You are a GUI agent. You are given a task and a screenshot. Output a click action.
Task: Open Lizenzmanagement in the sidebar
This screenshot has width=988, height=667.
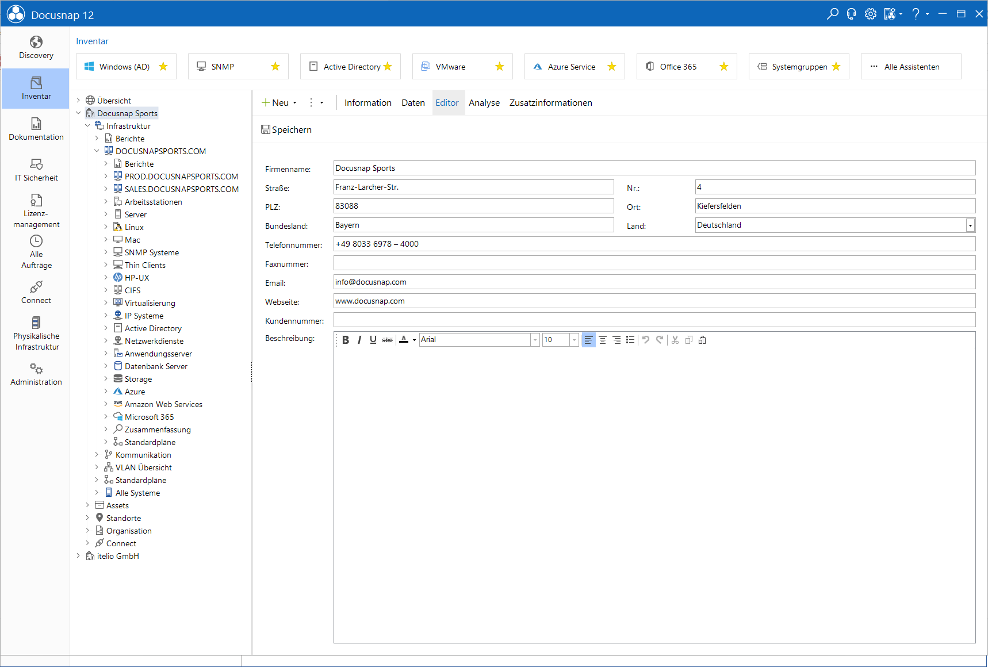(x=36, y=211)
